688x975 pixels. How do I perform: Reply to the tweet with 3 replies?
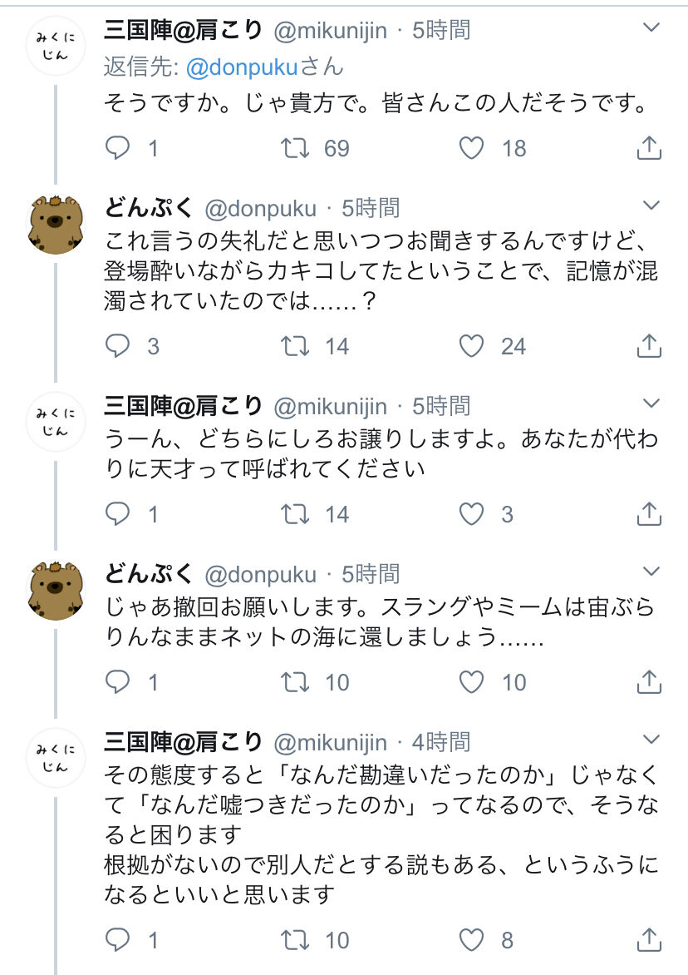118,345
